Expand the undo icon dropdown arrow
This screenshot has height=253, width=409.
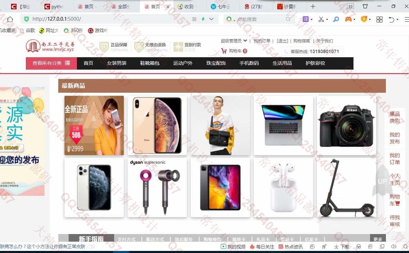tap(397, 19)
